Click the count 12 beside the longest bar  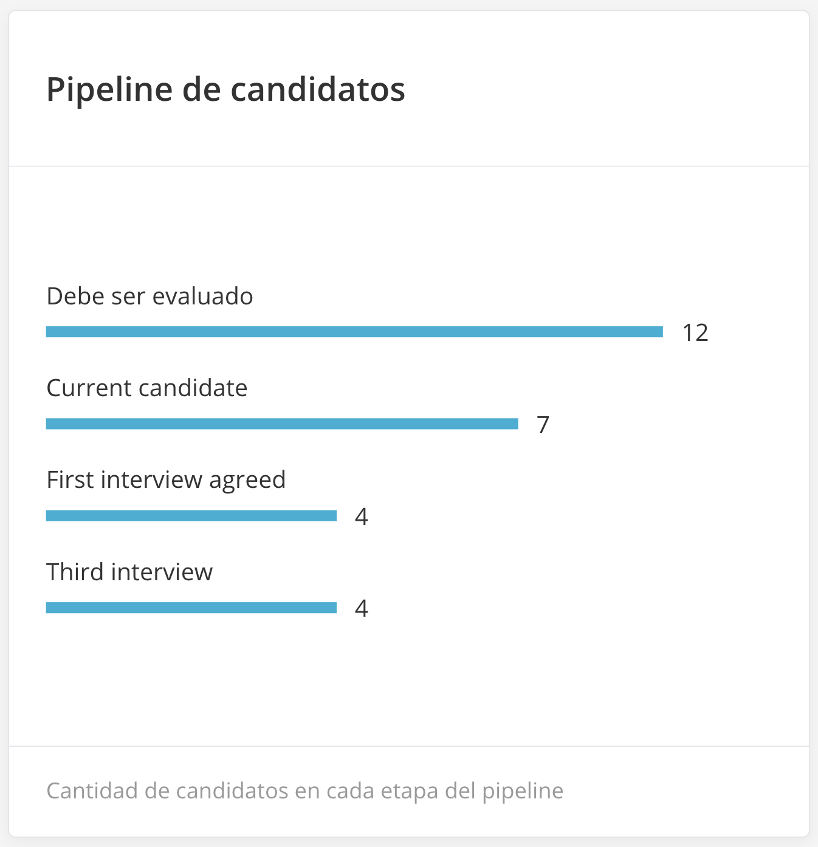click(695, 333)
